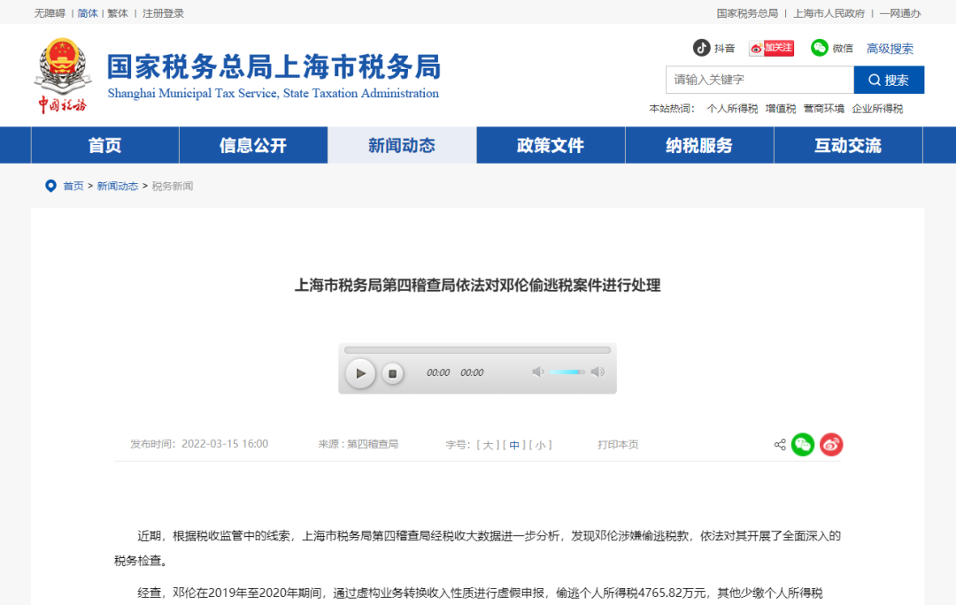Open the WeChat 微信 icon in header

coord(819,48)
